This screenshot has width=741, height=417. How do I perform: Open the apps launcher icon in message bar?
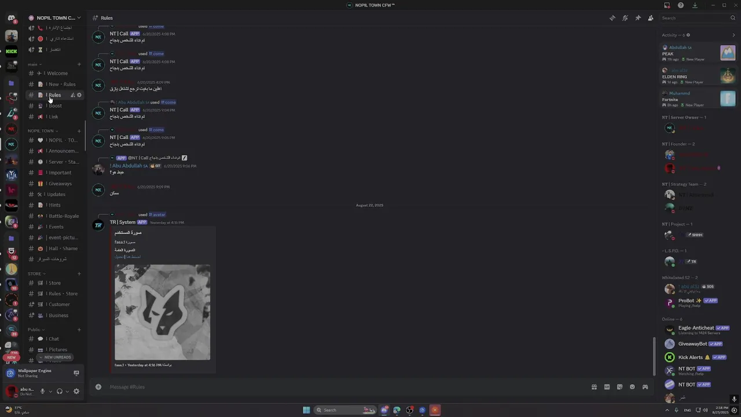point(645,387)
